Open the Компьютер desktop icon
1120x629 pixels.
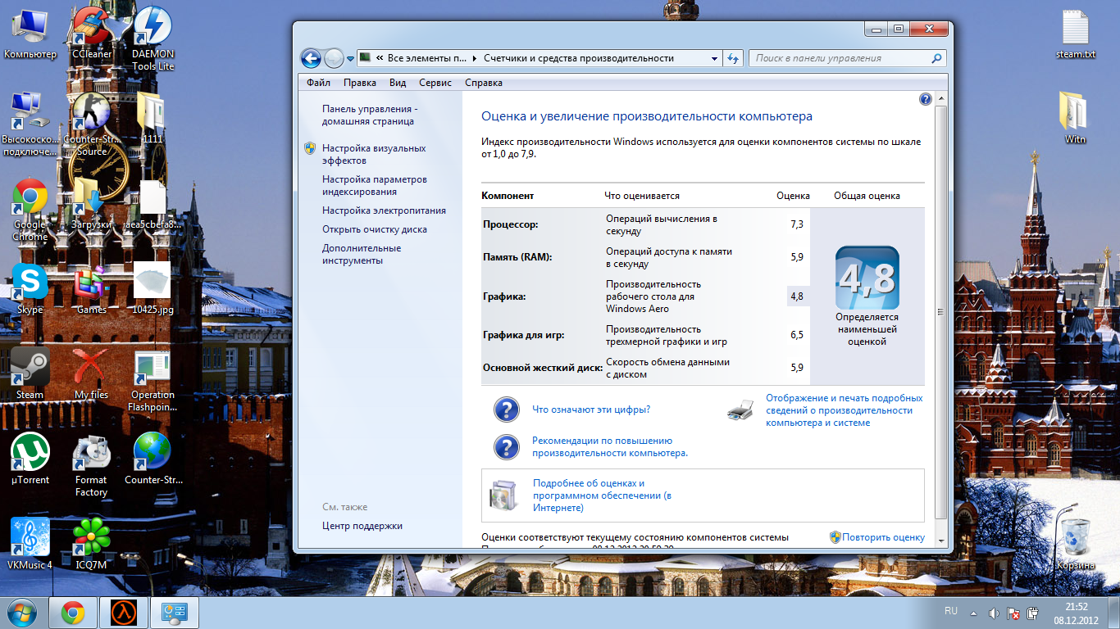coord(30,33)
